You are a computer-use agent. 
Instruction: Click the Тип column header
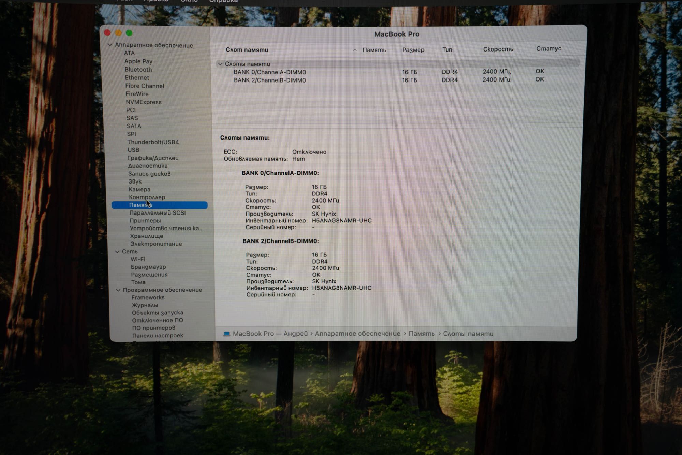[447, 49]
